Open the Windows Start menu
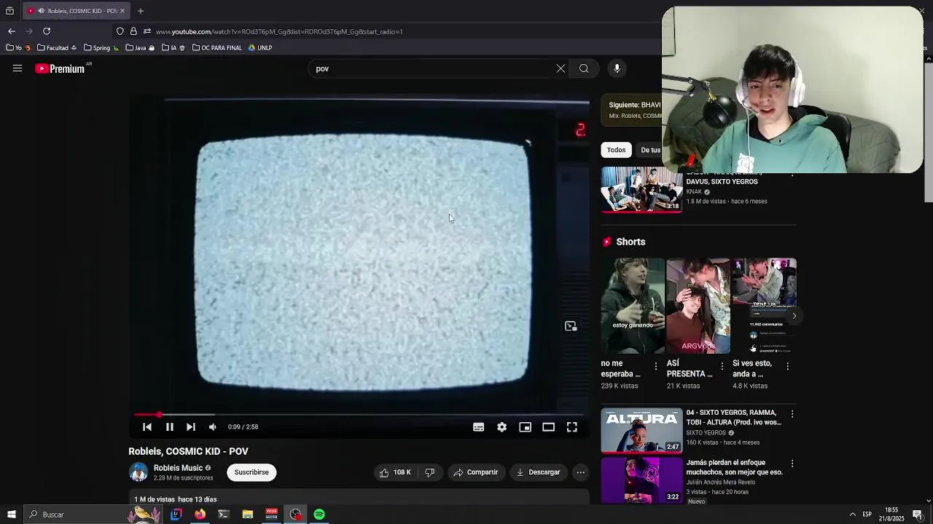This screenshot has width=933, height=524. [10, 515]
